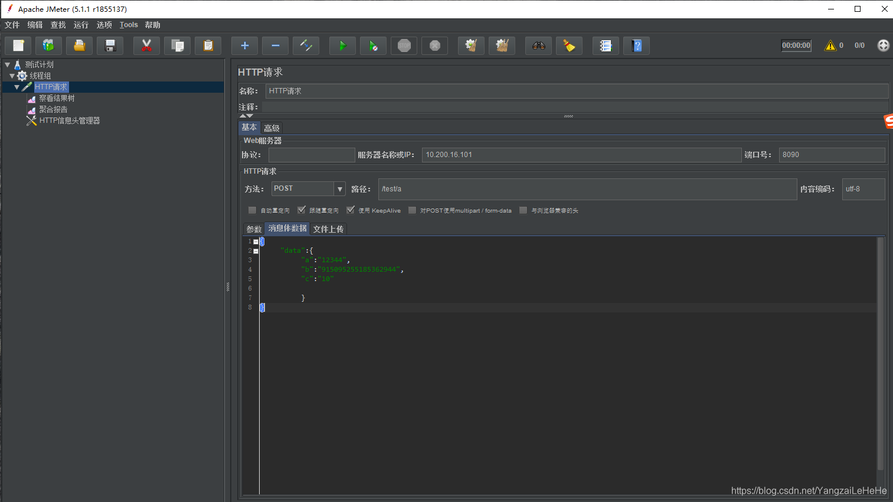Enable the 与浏览器兼容的头 checkbox
Viewport: 893px width, 502px height.
click(x=523, y=210)
